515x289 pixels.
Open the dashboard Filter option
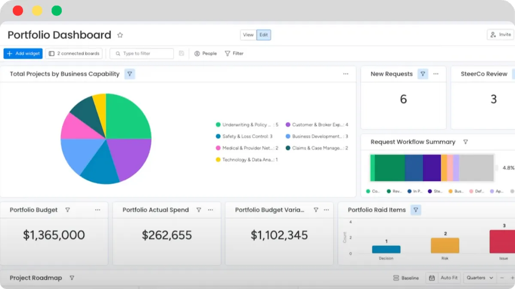(234, 54)
